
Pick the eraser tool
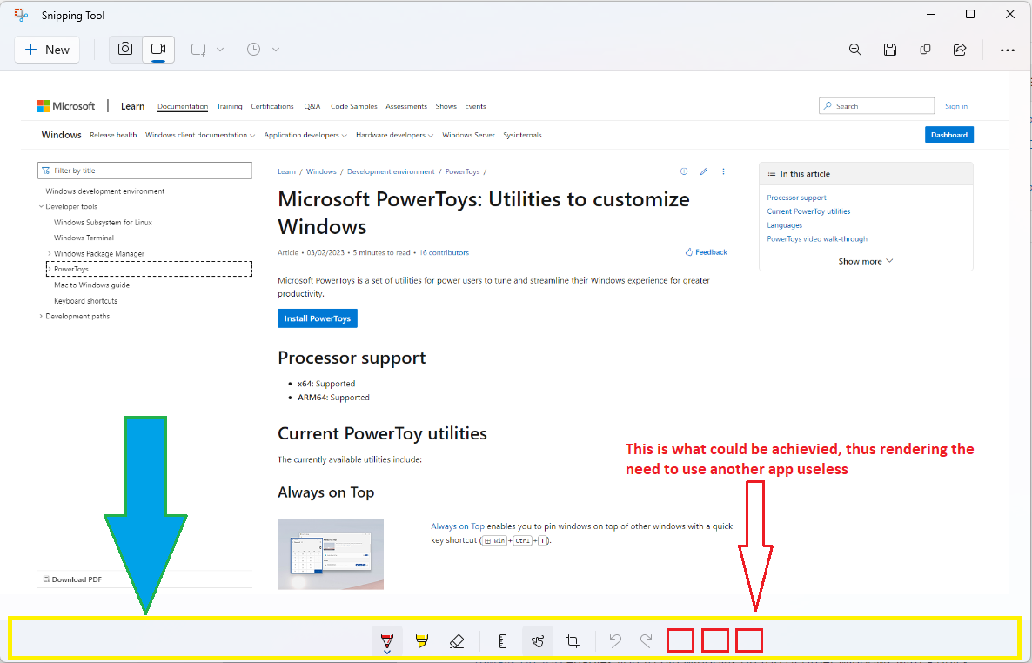coord(456,640)
